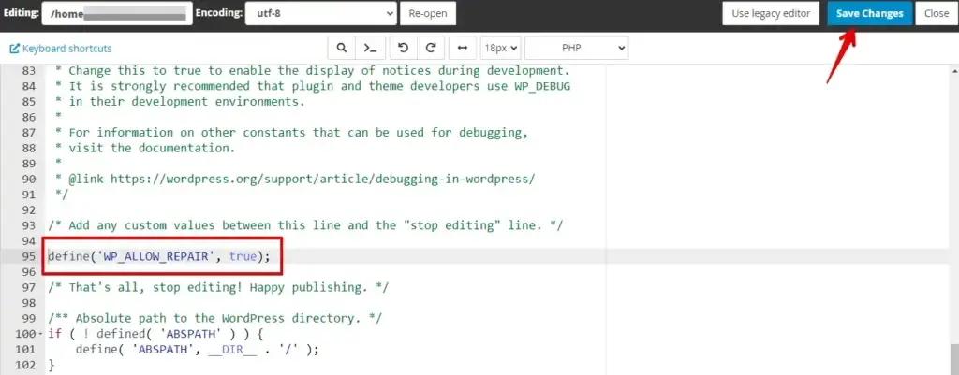Screen dimensions: 959x375
Task: Switch to the legacy editor
Action: [x=773, y=14]
